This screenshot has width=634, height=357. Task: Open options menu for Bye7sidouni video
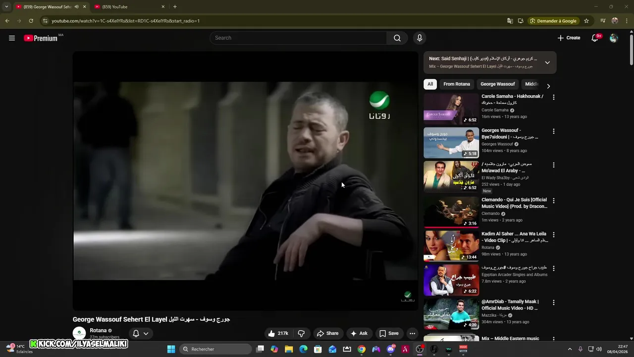pos(554,131)
